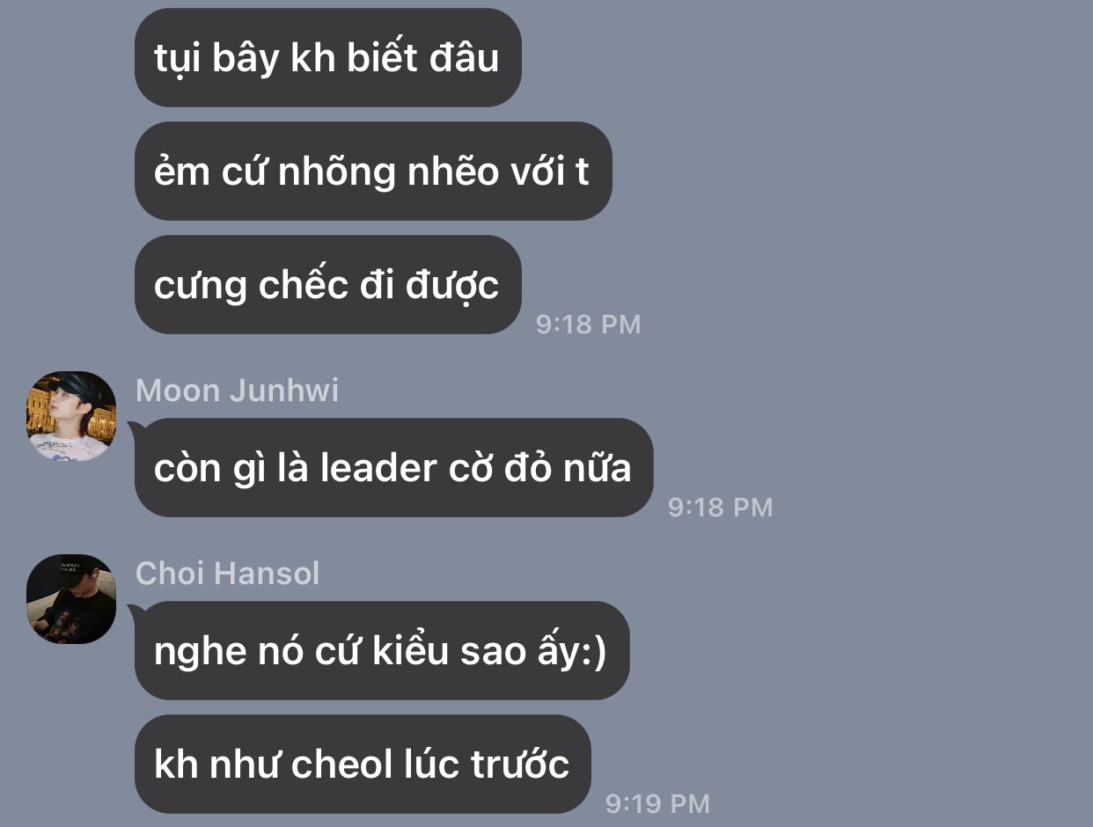Open Choi Hansol's profile avatar

pyautogui.click(x=71, y=599)
